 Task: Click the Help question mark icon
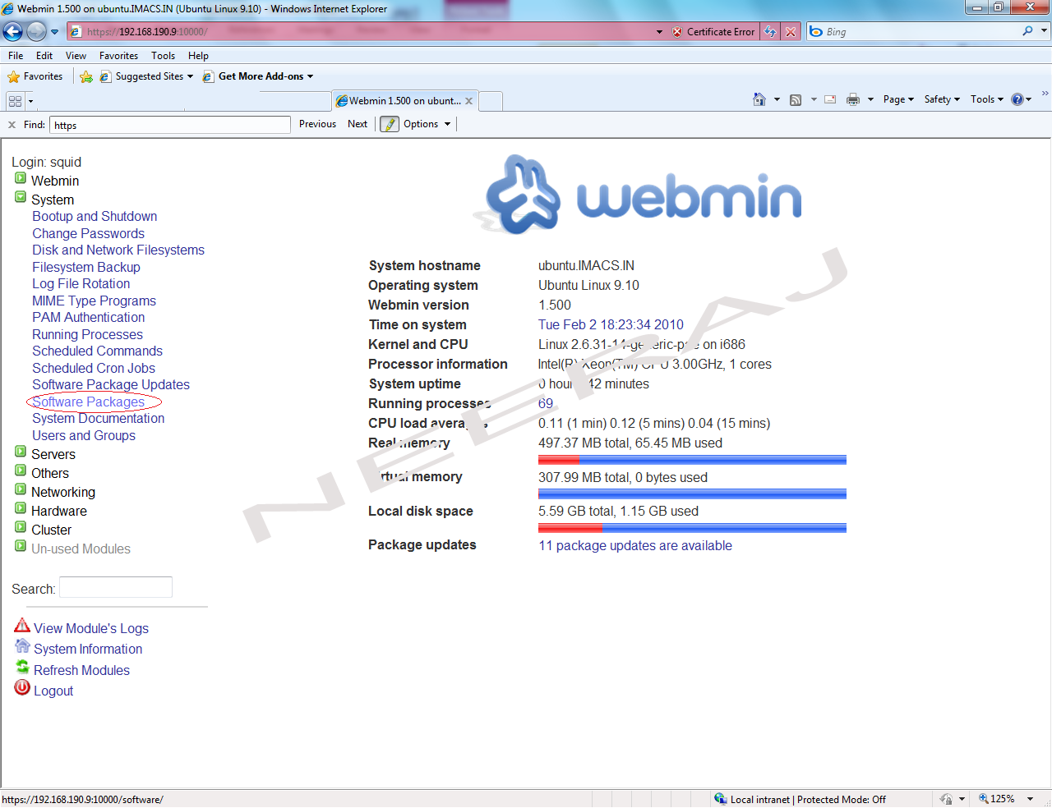1017,99
